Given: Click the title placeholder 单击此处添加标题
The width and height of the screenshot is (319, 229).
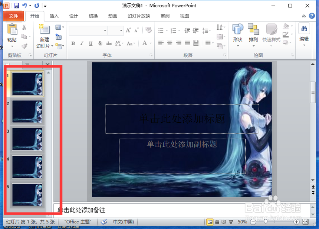Looking at the screenshot, I should pos(182,119).
